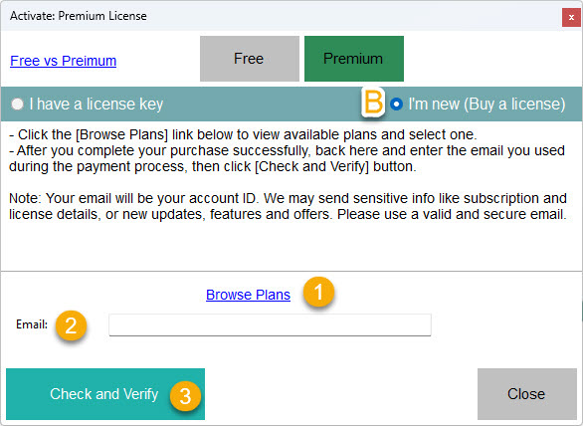Close the Activate Premium License dialog

tap(571, 18)
